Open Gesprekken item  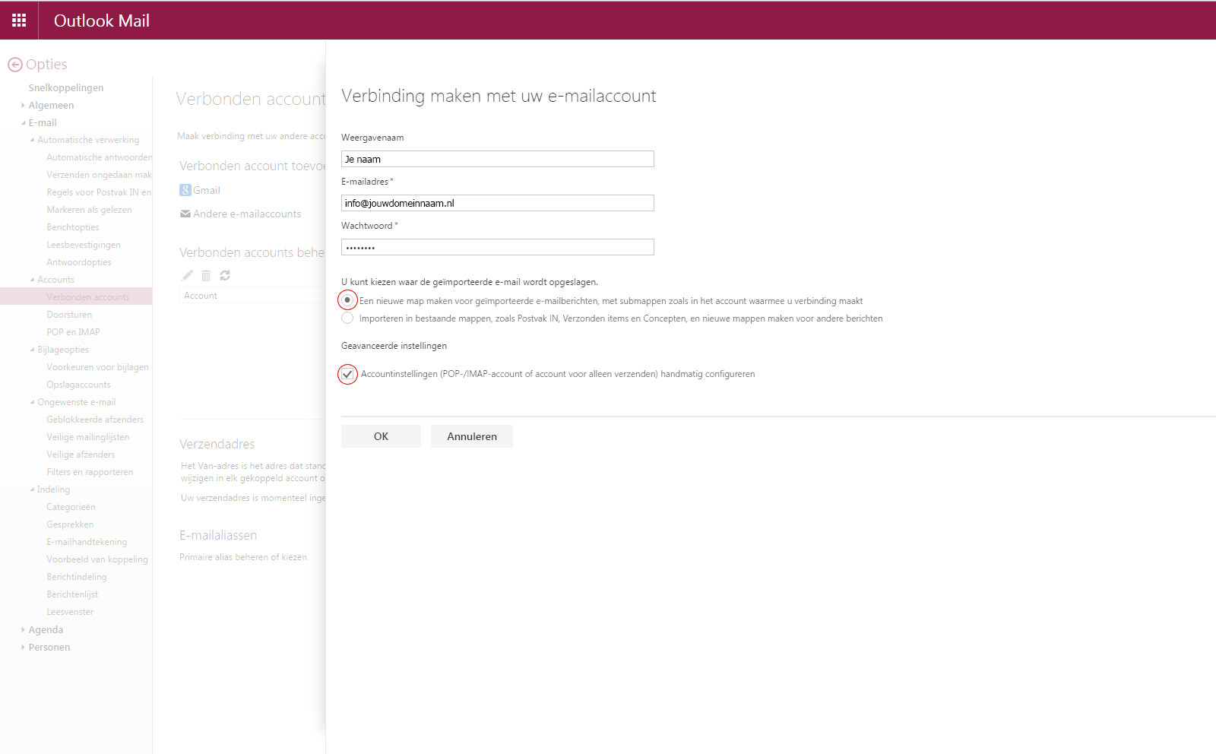pyautogui.click(x=70, y=524)
